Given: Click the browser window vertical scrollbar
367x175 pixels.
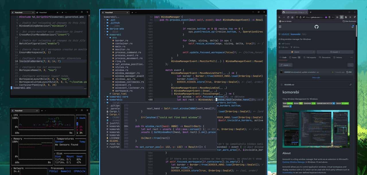Looking at the screenshot, I should click(356, 31).
